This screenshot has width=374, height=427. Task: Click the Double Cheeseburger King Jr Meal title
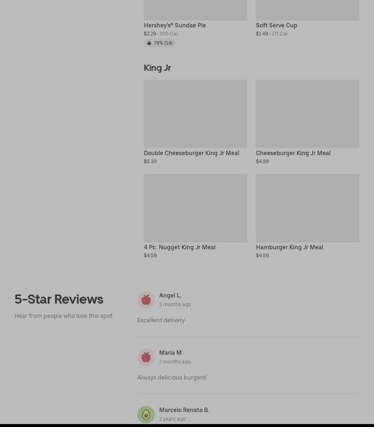pos(191,153)
